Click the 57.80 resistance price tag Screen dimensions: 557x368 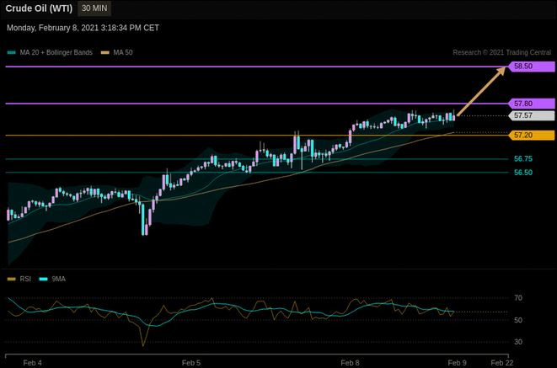pyautogui.click(x=532, y=104)
